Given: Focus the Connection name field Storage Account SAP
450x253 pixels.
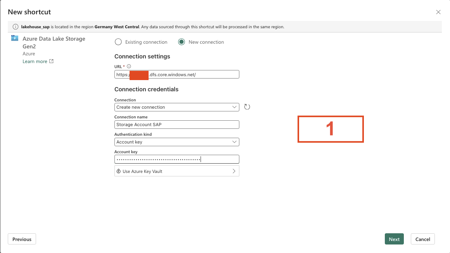Looking at the screenshot, I should [x=177, y=125].
